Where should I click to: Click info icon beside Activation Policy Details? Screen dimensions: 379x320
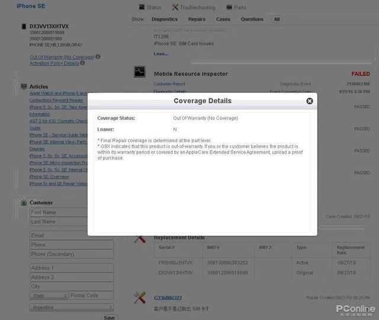82,63
